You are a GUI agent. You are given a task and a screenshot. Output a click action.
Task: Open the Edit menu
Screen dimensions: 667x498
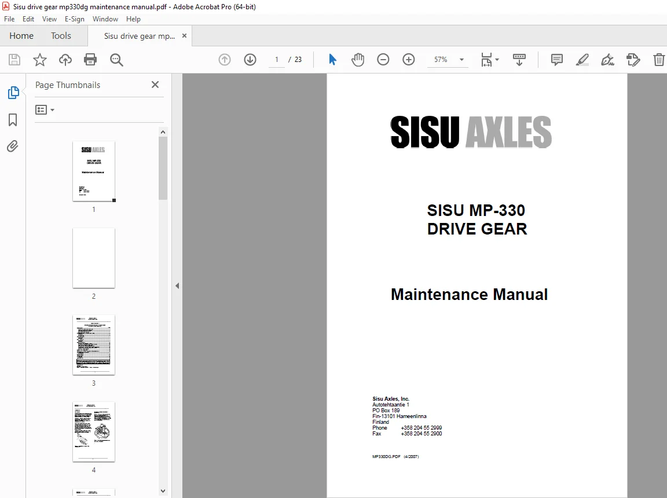point(28,19)
